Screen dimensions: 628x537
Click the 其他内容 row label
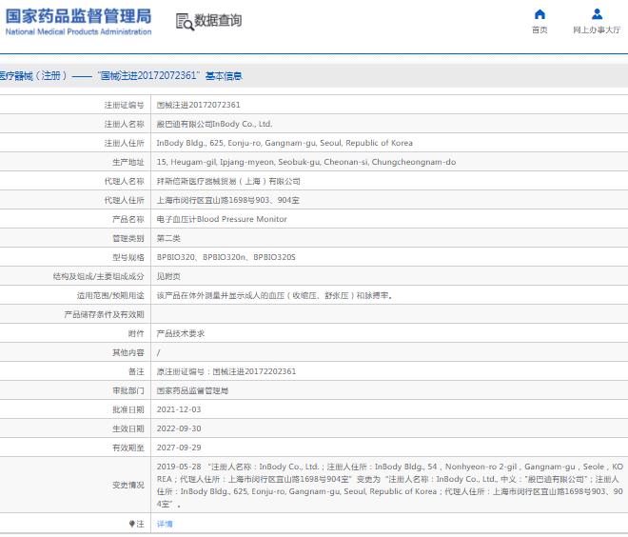(128, 352)
